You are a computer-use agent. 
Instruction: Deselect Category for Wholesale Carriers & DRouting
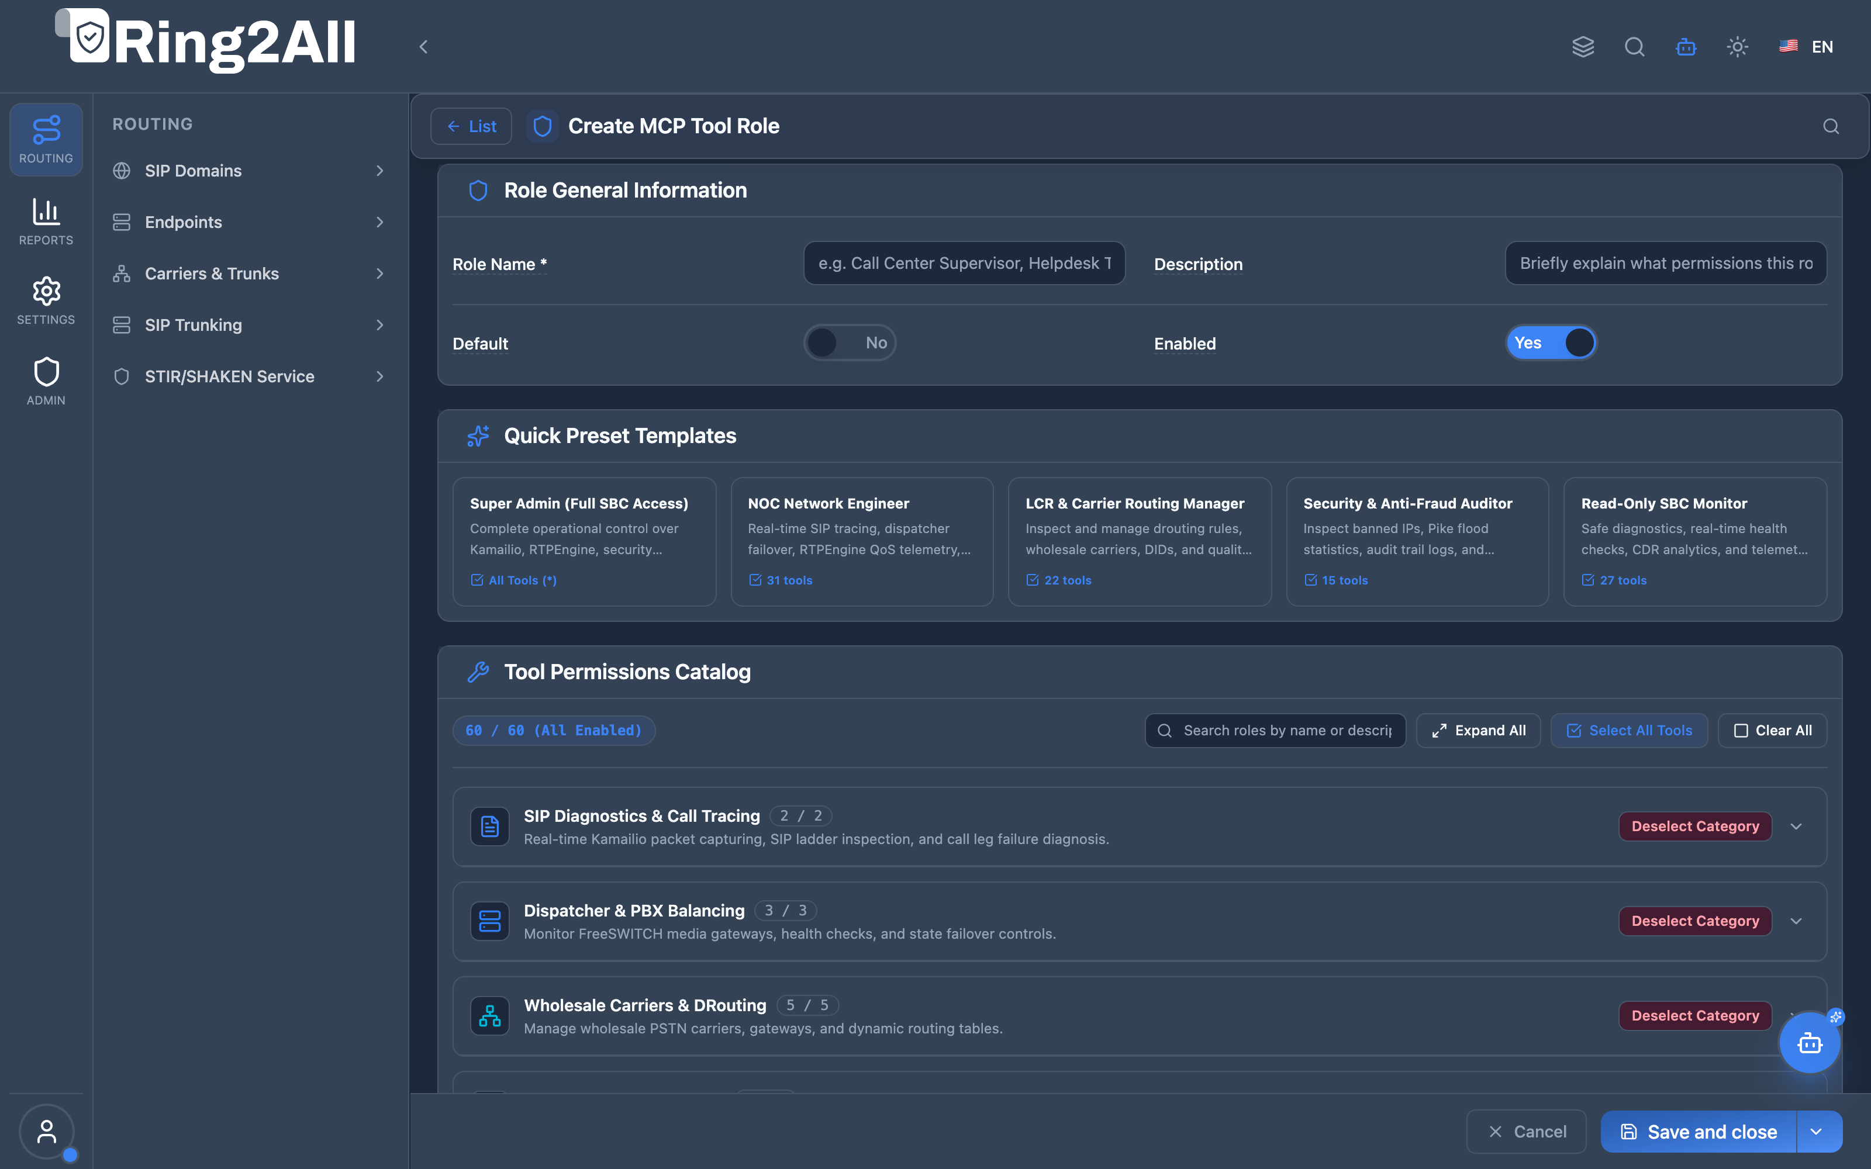(1695, 1015)
